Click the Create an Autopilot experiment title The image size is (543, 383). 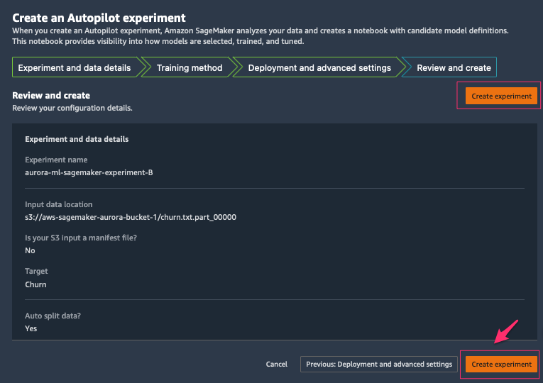pos(99,18)
